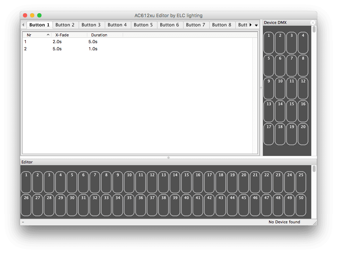Click the window resize grip corner
This screenshot has height=254, width=337.
(x=315, y=223)
